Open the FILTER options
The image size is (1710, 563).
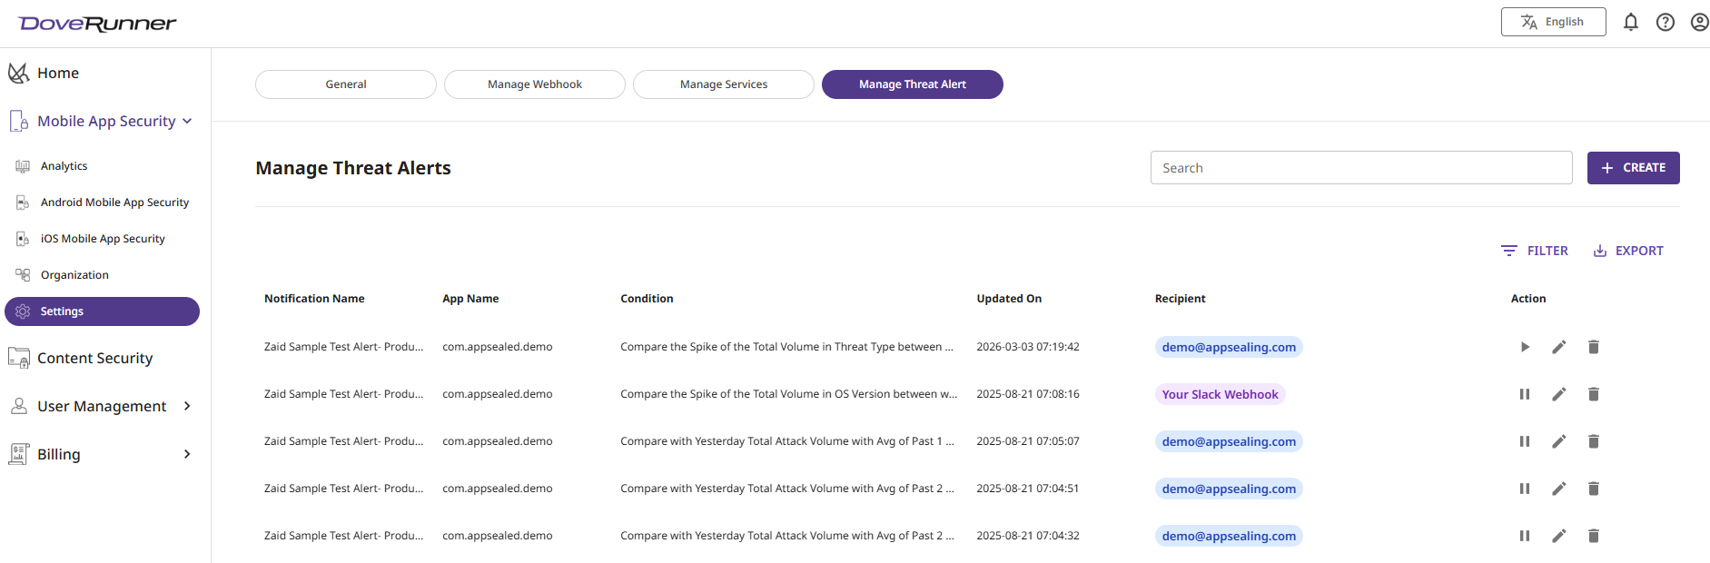point(1535,251)
